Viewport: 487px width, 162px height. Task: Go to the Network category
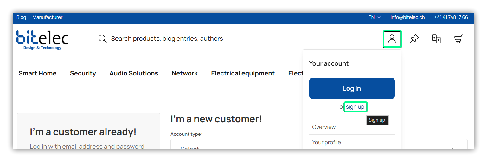point(185,73)
